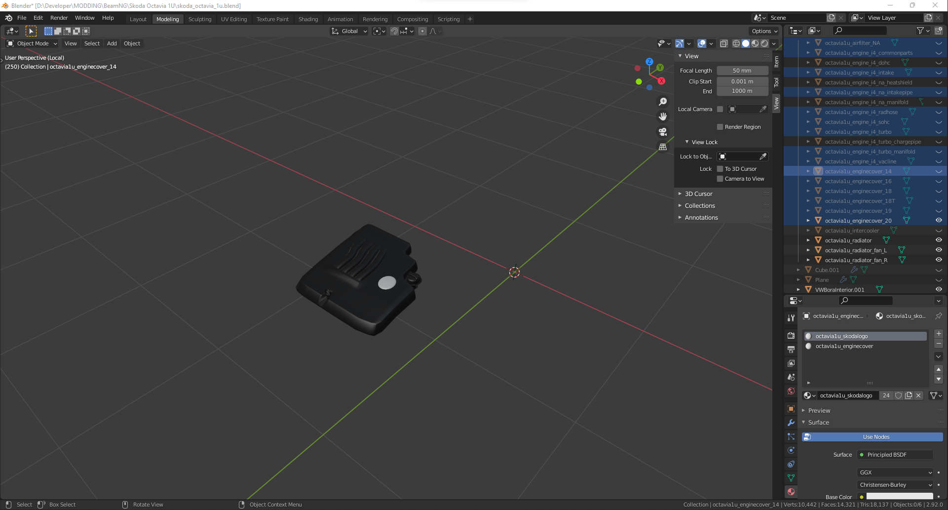948x510 pixels.
Task: Select the eyedropper beside Lock to Object
Action: coord(763,157)
